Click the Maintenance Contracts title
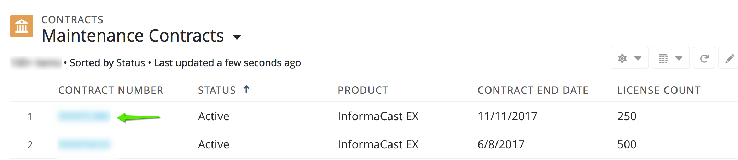The image size is (738, 160). tap(133, 36)
